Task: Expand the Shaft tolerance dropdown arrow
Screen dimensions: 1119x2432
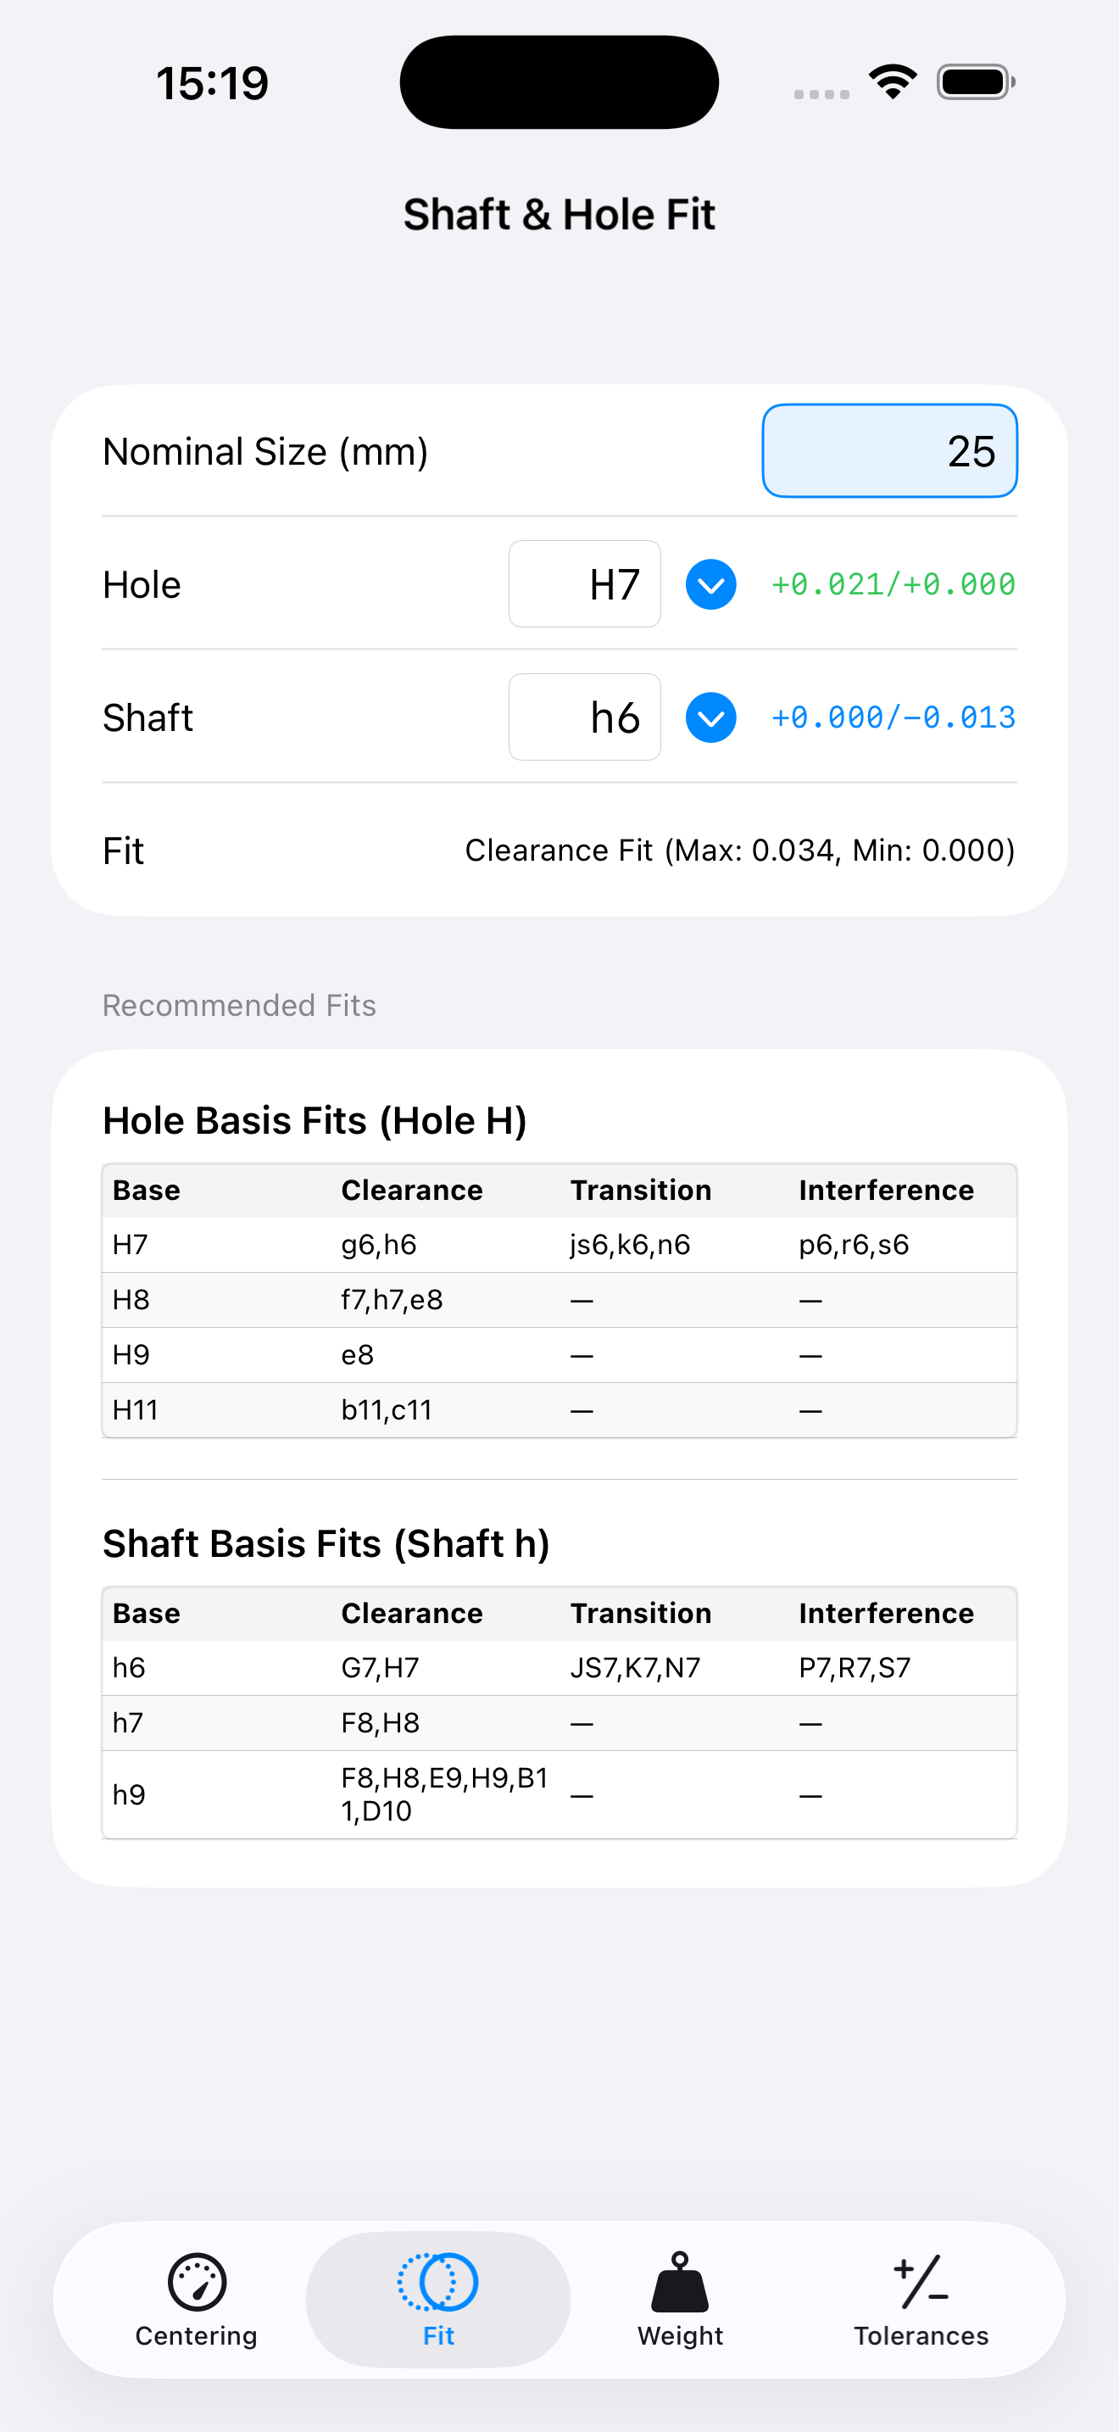Action: (x=710, y=717)
